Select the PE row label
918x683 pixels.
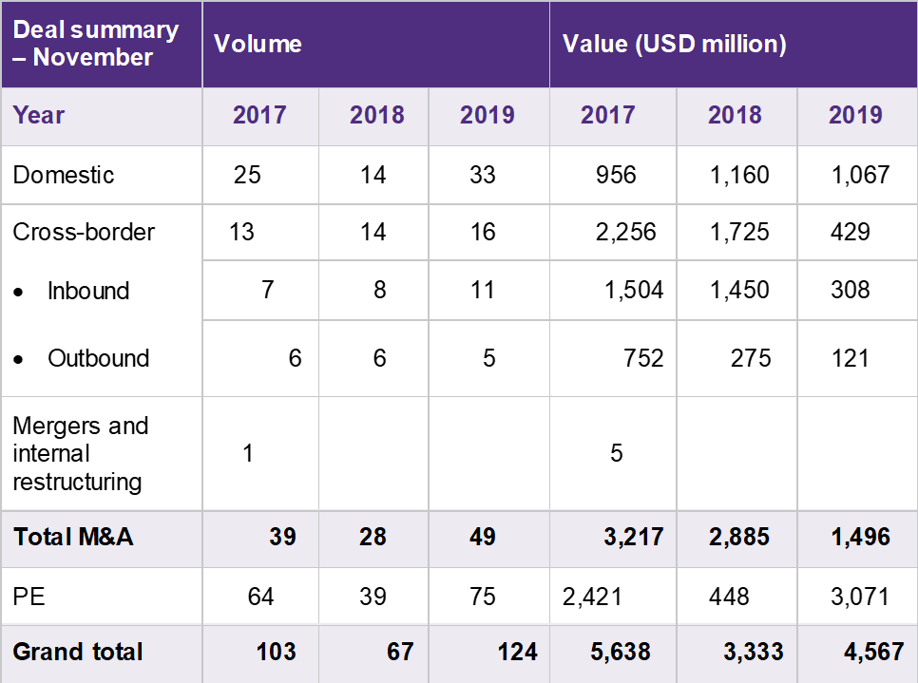[x=29, y=596]
